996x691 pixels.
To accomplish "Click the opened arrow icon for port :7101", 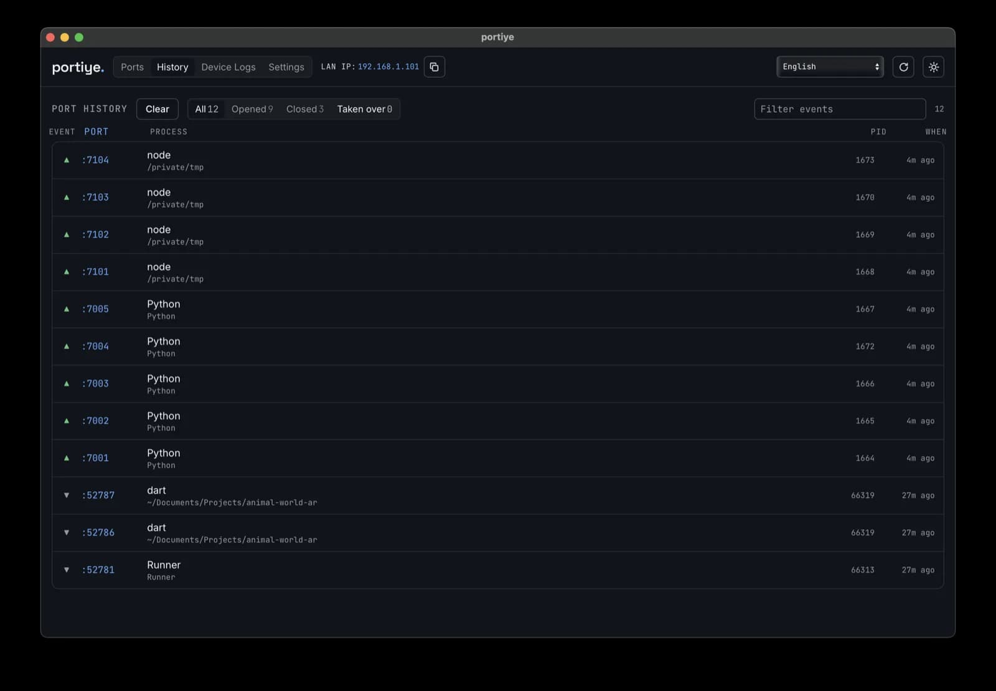I will [67, 272].
